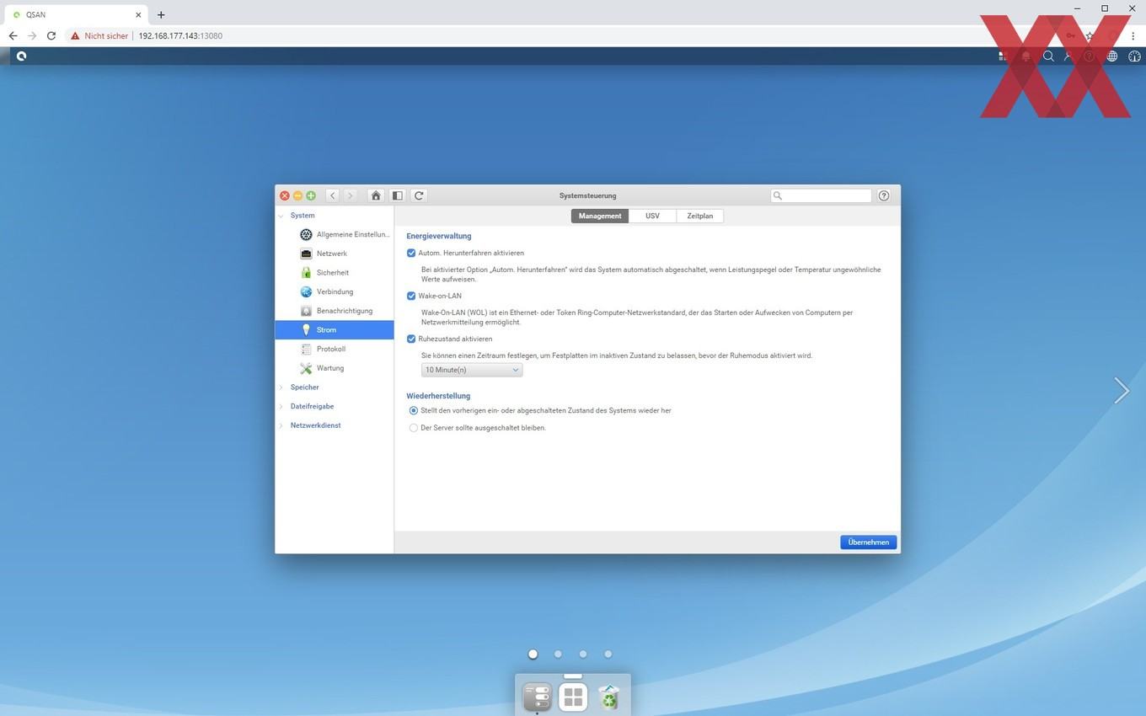Focus the Systemsteuerung search field
Viewport: 1146px width, 716px height.
click(x=822, y=195)
